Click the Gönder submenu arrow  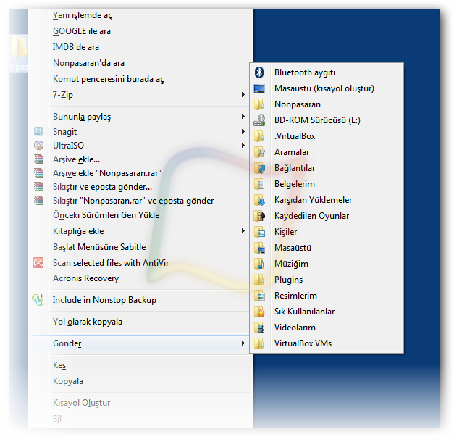(243, 343)
